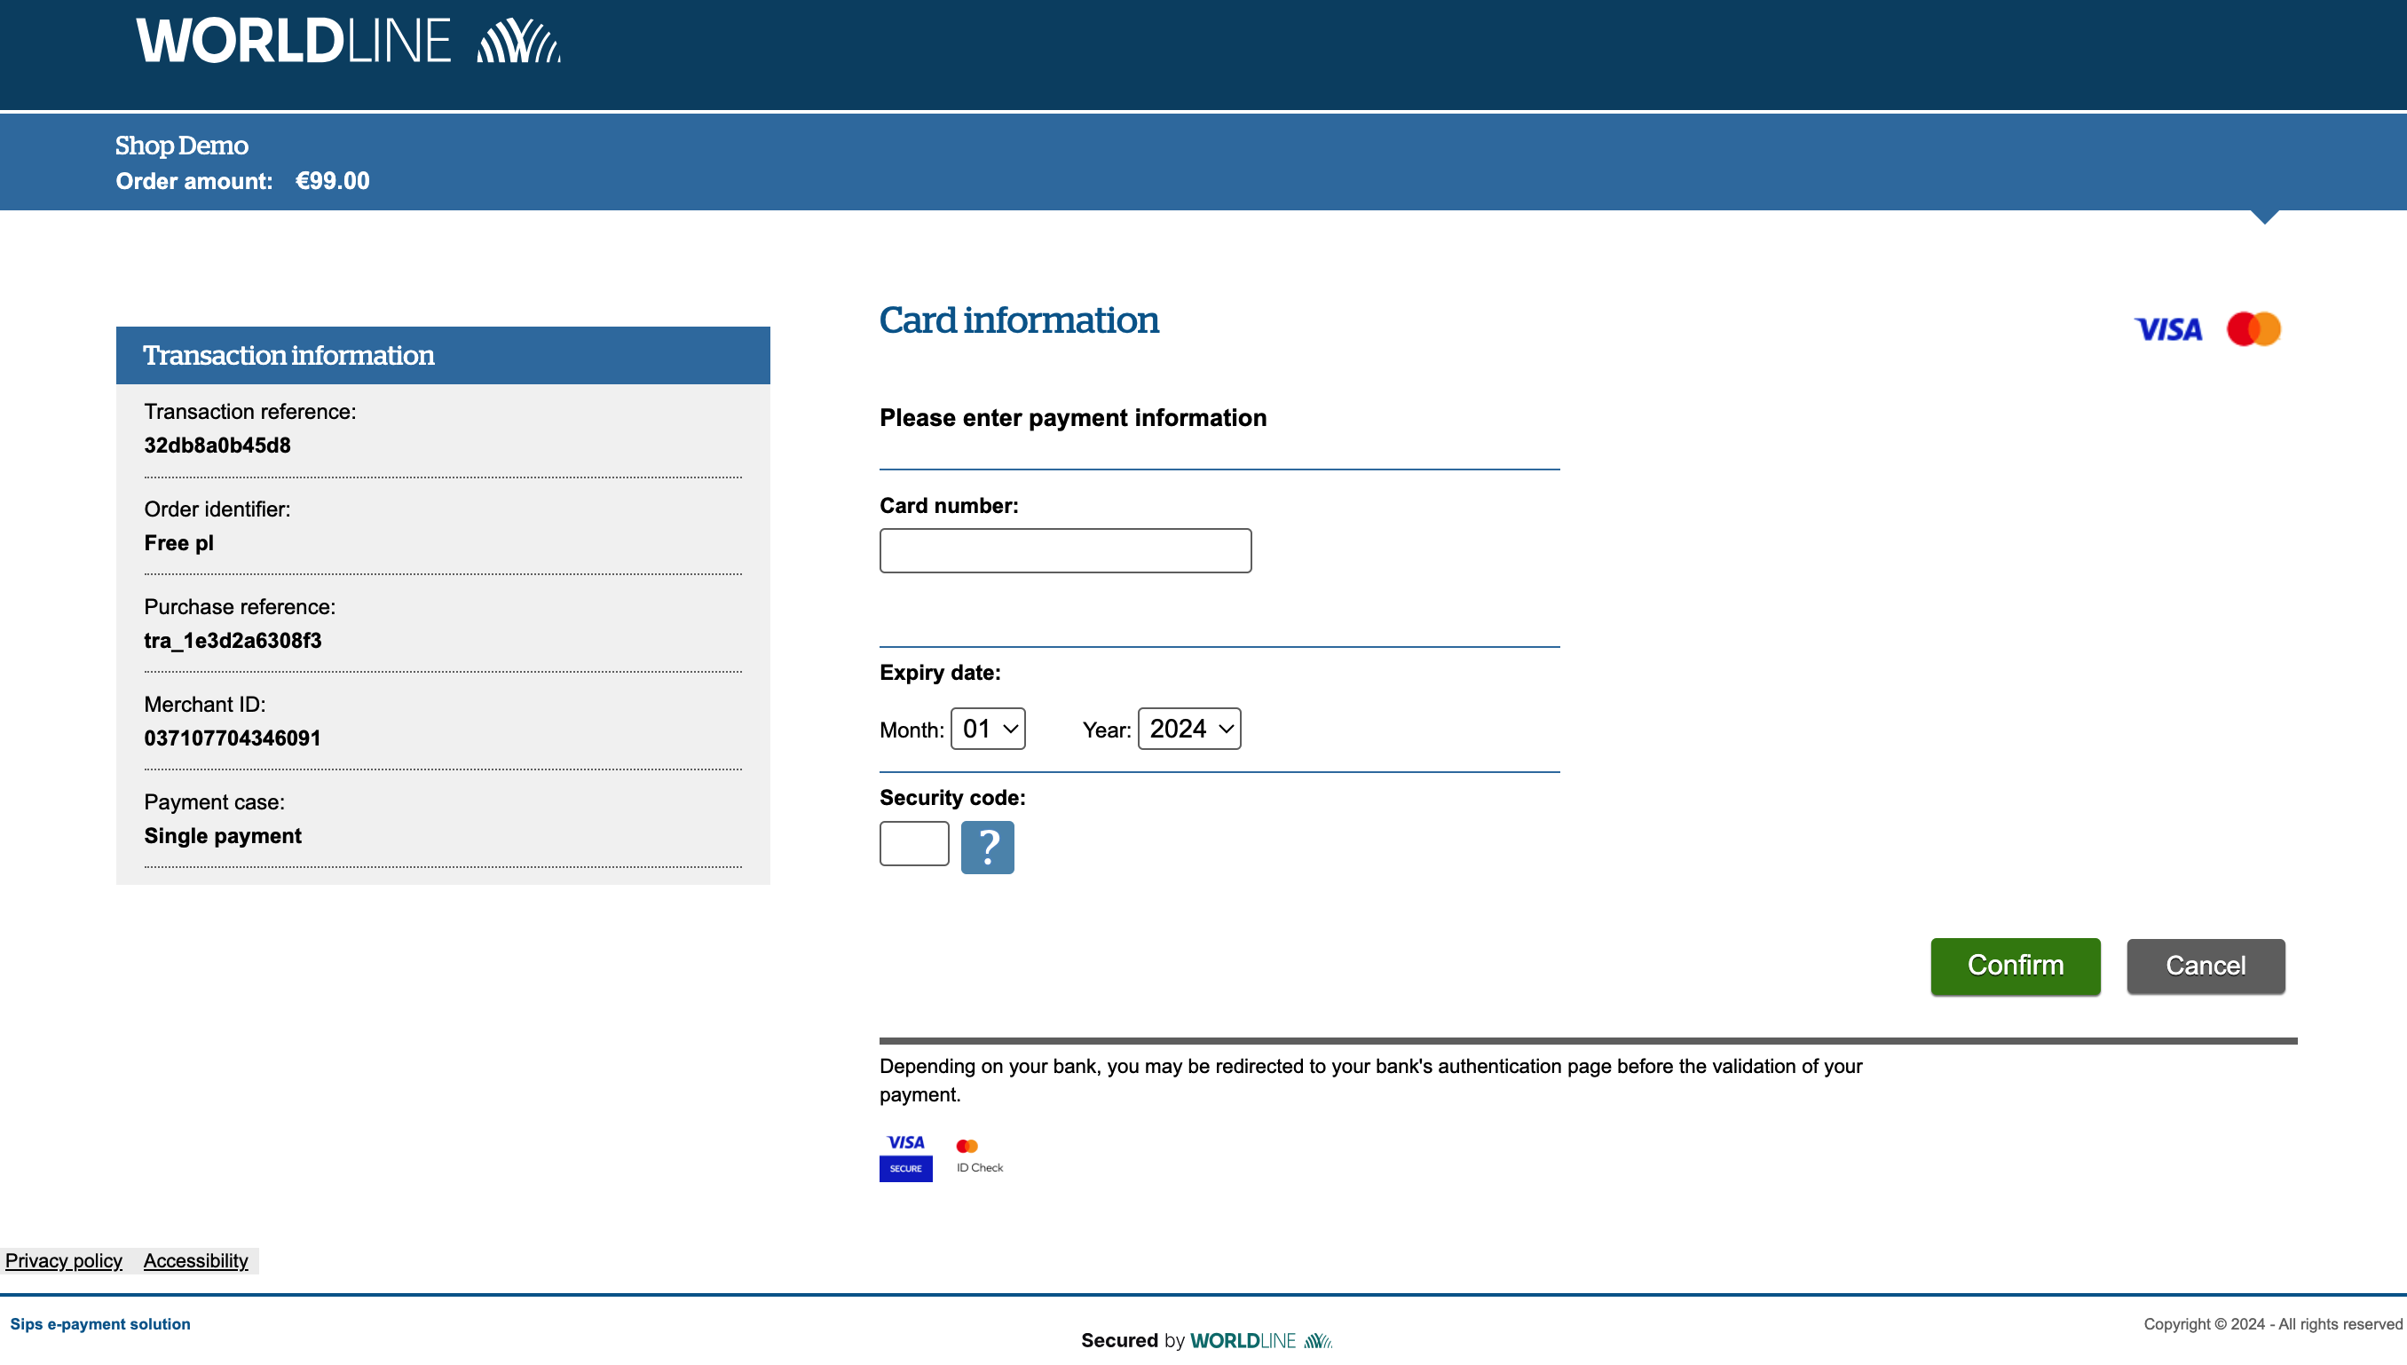Screen dimensions: 2407x1365
Task: Open the Accessibility link
Action: 195,1260
